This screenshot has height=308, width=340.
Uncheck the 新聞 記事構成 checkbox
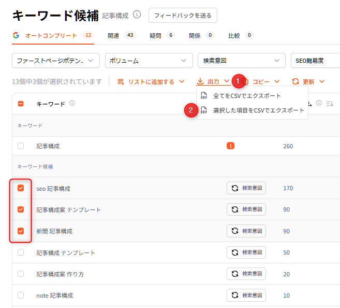point(21,231)
